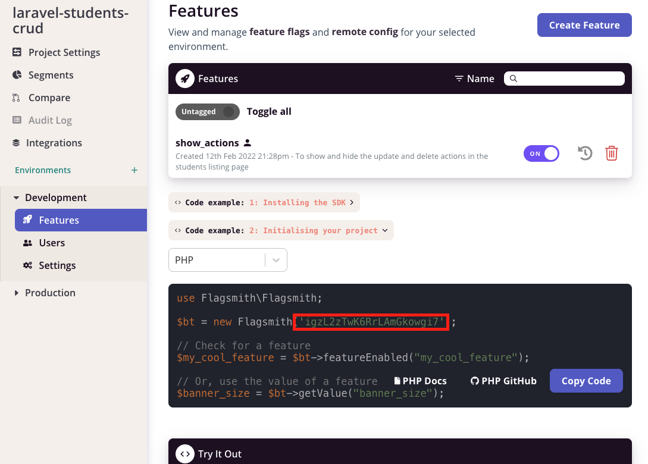Click the 'use Flagsmith\Flagsmith;' code line
This screenshot has height=464, width=648.
tap(249, 298)
